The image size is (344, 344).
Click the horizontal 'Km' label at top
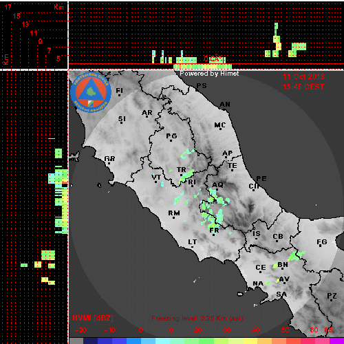coord(58,7)
